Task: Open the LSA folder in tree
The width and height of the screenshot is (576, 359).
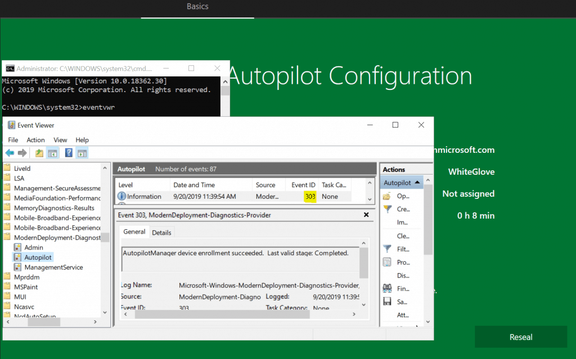Action: pyautogui.click(x=19, y=179)
